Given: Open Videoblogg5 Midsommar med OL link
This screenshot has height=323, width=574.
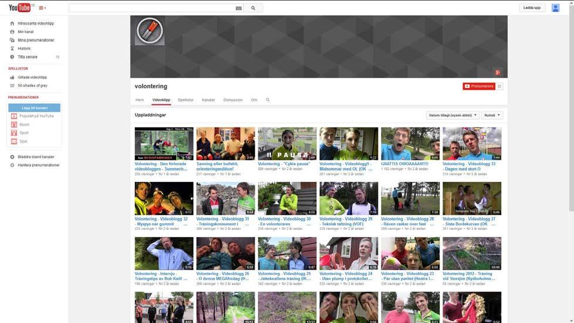Looking at the screenshot, I should tap(346, 167).
